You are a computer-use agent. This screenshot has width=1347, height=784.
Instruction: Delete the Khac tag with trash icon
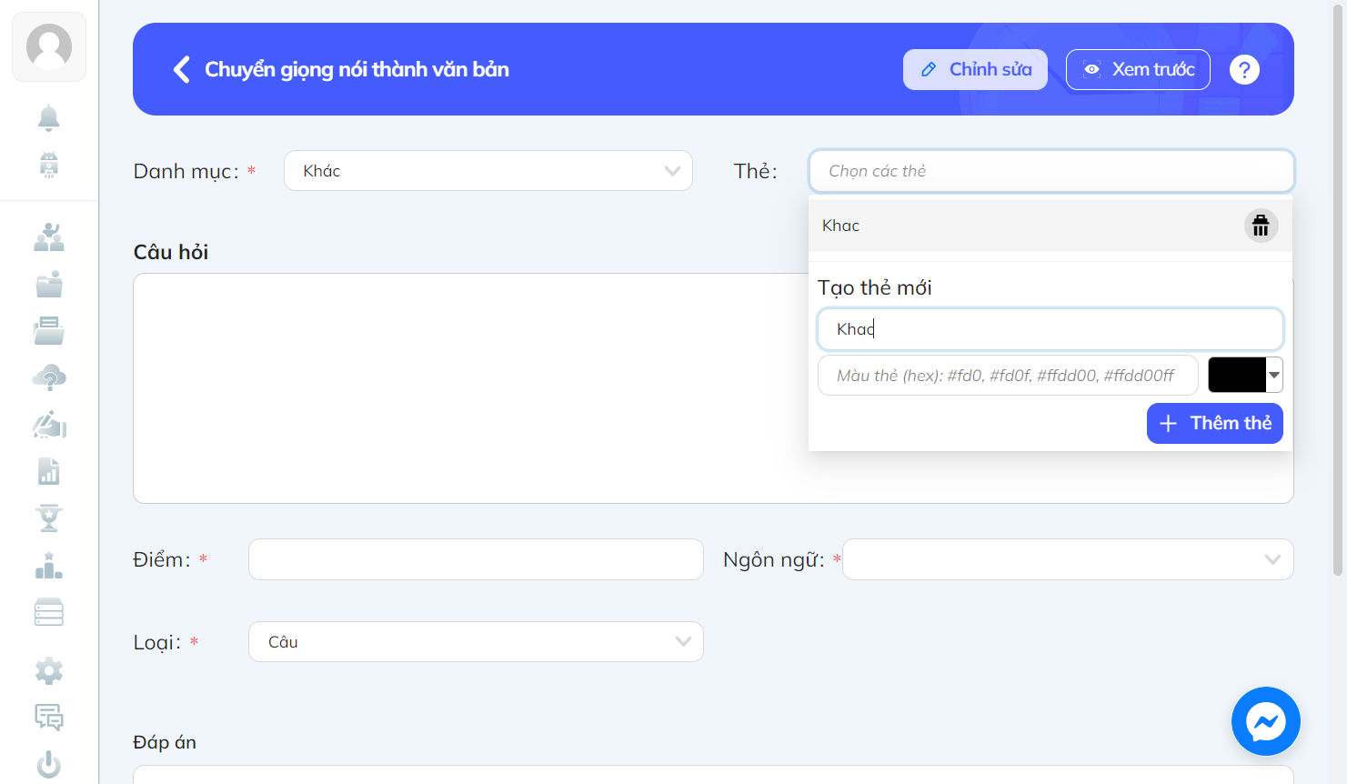click(1261, 226)
